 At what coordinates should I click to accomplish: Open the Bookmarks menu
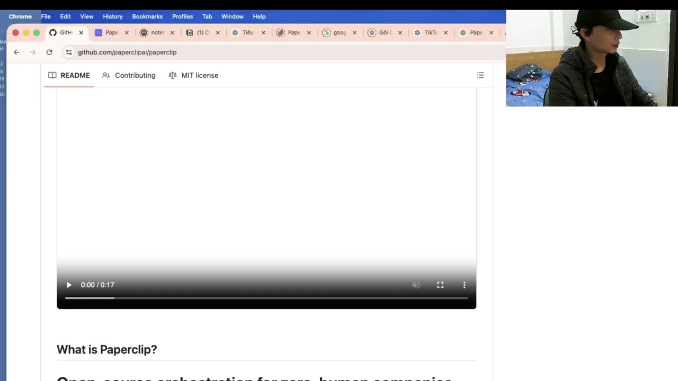[147, 16]
